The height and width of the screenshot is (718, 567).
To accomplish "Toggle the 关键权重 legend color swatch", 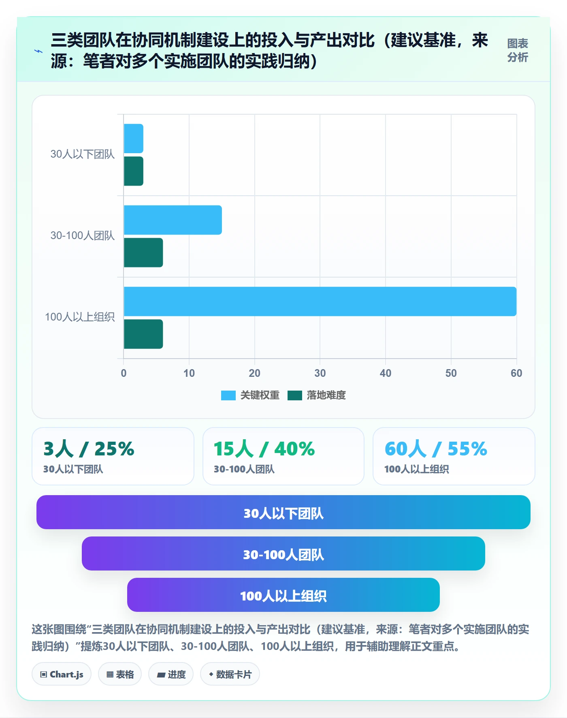I will coord(228,395).
